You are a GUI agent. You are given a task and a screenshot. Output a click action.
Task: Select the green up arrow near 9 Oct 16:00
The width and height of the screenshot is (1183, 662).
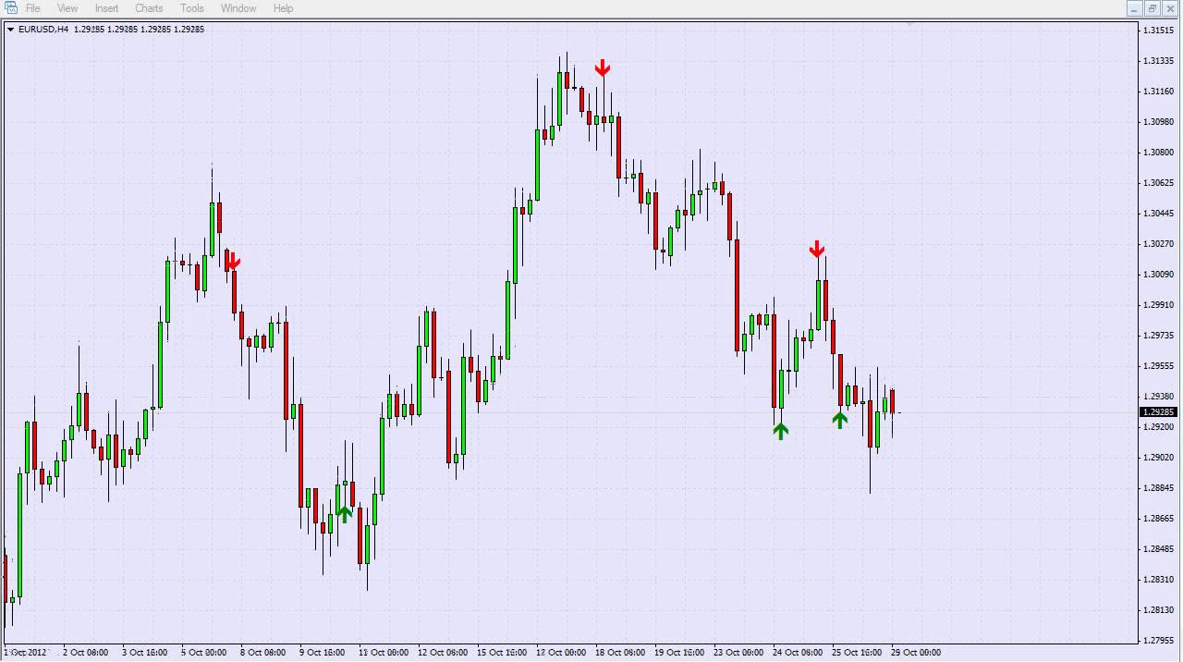[344, 514]
